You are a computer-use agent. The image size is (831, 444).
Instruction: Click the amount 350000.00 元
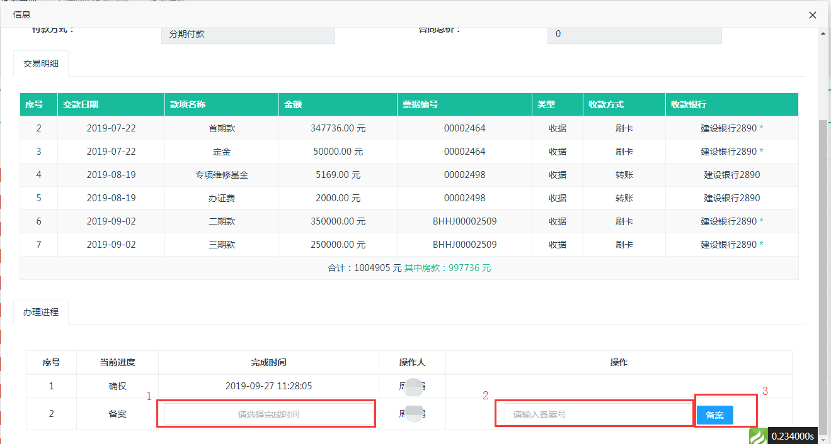pyautogui.click(x=338, y=221)
